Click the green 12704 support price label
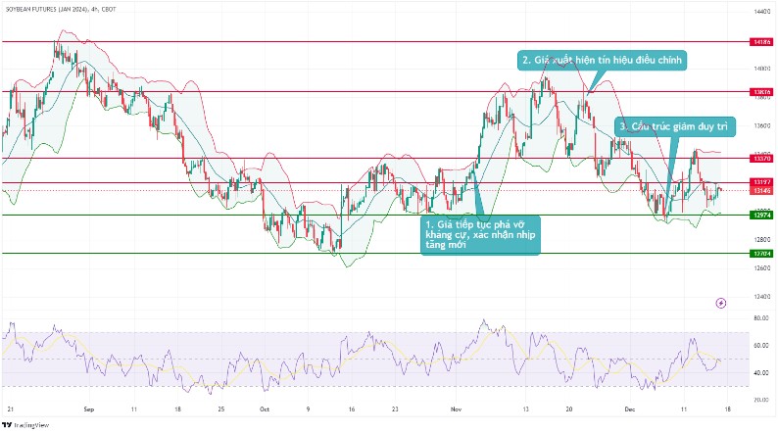The image size is (778, 433). [760, 254]
